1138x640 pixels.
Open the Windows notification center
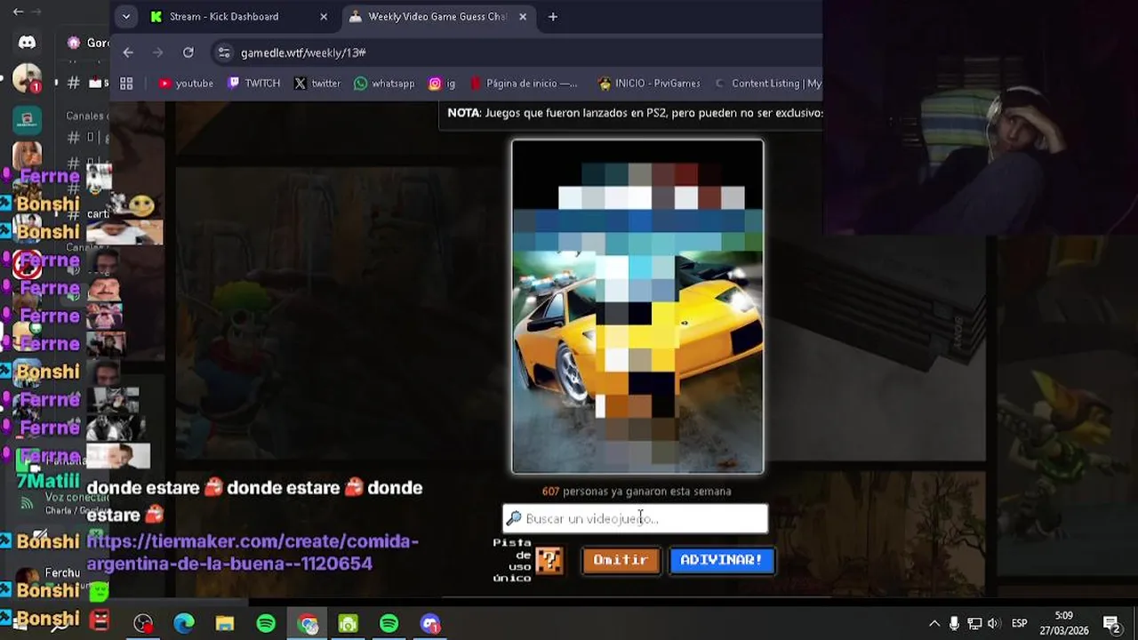(1111, 624)
